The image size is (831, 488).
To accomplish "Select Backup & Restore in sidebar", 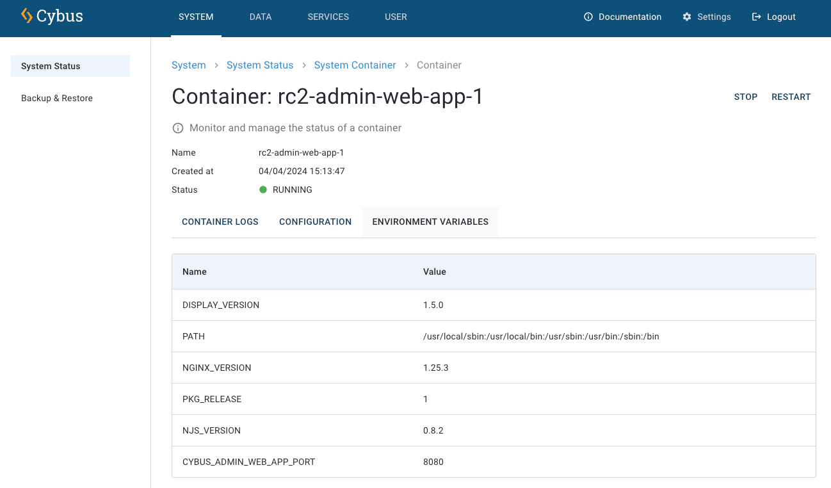I will point(57,99).
